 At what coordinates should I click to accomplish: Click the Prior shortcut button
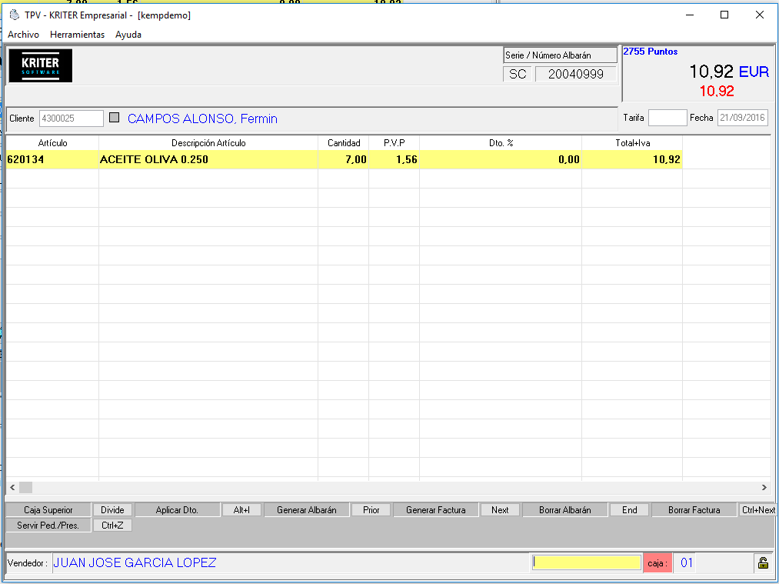(371, 510)
